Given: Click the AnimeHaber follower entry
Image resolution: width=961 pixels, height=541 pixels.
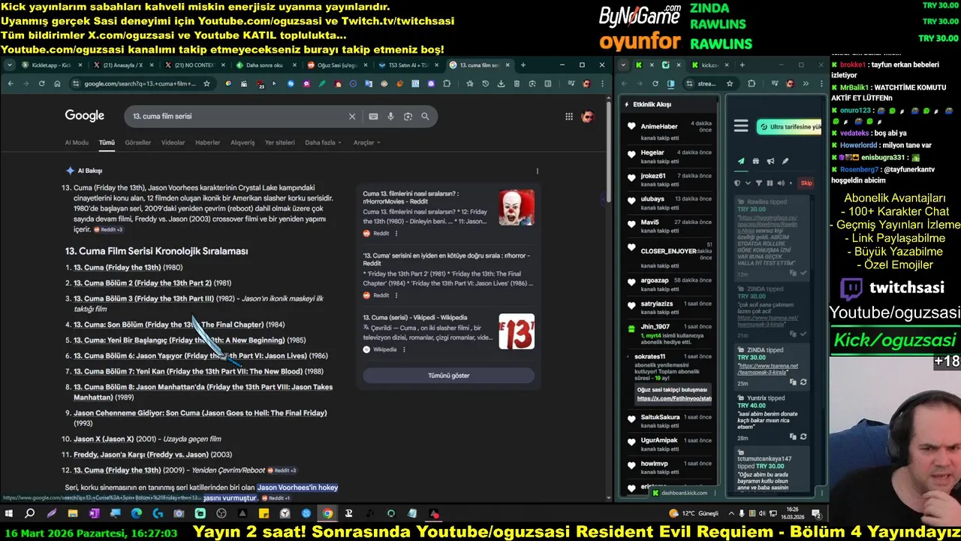Looking at the screenshot, I should (x=668, y=131).
